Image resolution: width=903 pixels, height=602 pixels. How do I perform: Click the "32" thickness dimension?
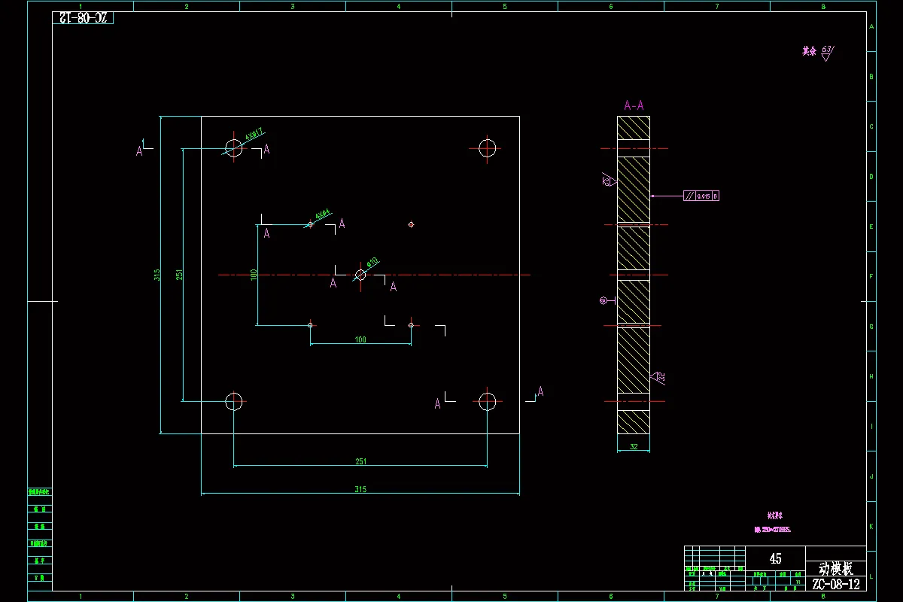[634, 446]
